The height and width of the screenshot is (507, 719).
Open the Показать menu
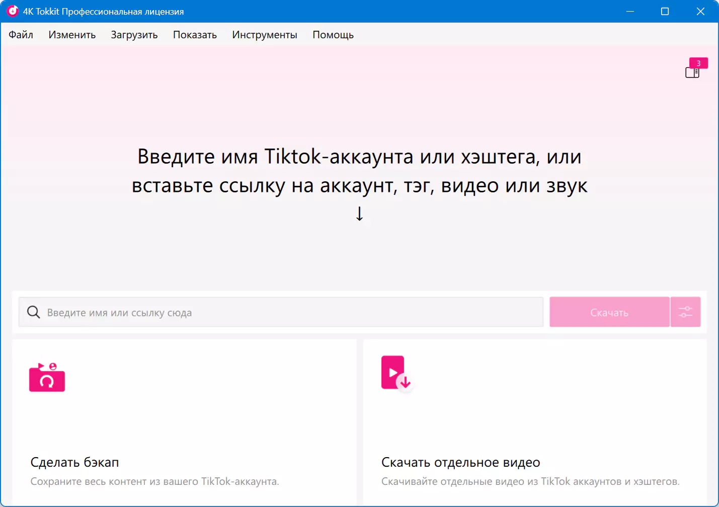[x=195, y=35]
